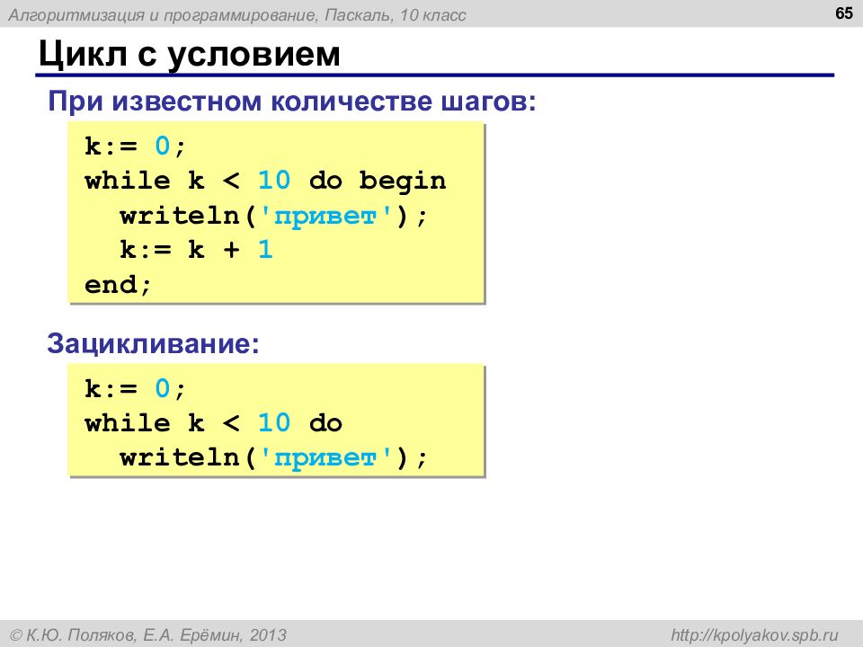This screenshot has height=647, width=863.
Task: Click the code line 'end;'
Action: click(118, 285)
